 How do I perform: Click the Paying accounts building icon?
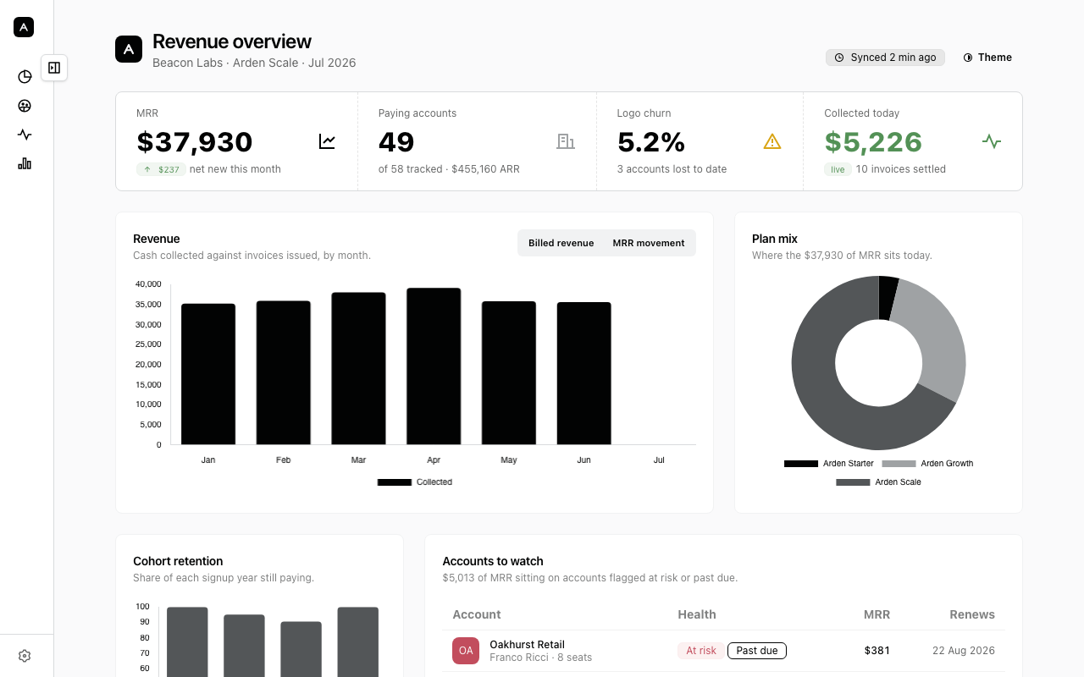click(566, 141)
